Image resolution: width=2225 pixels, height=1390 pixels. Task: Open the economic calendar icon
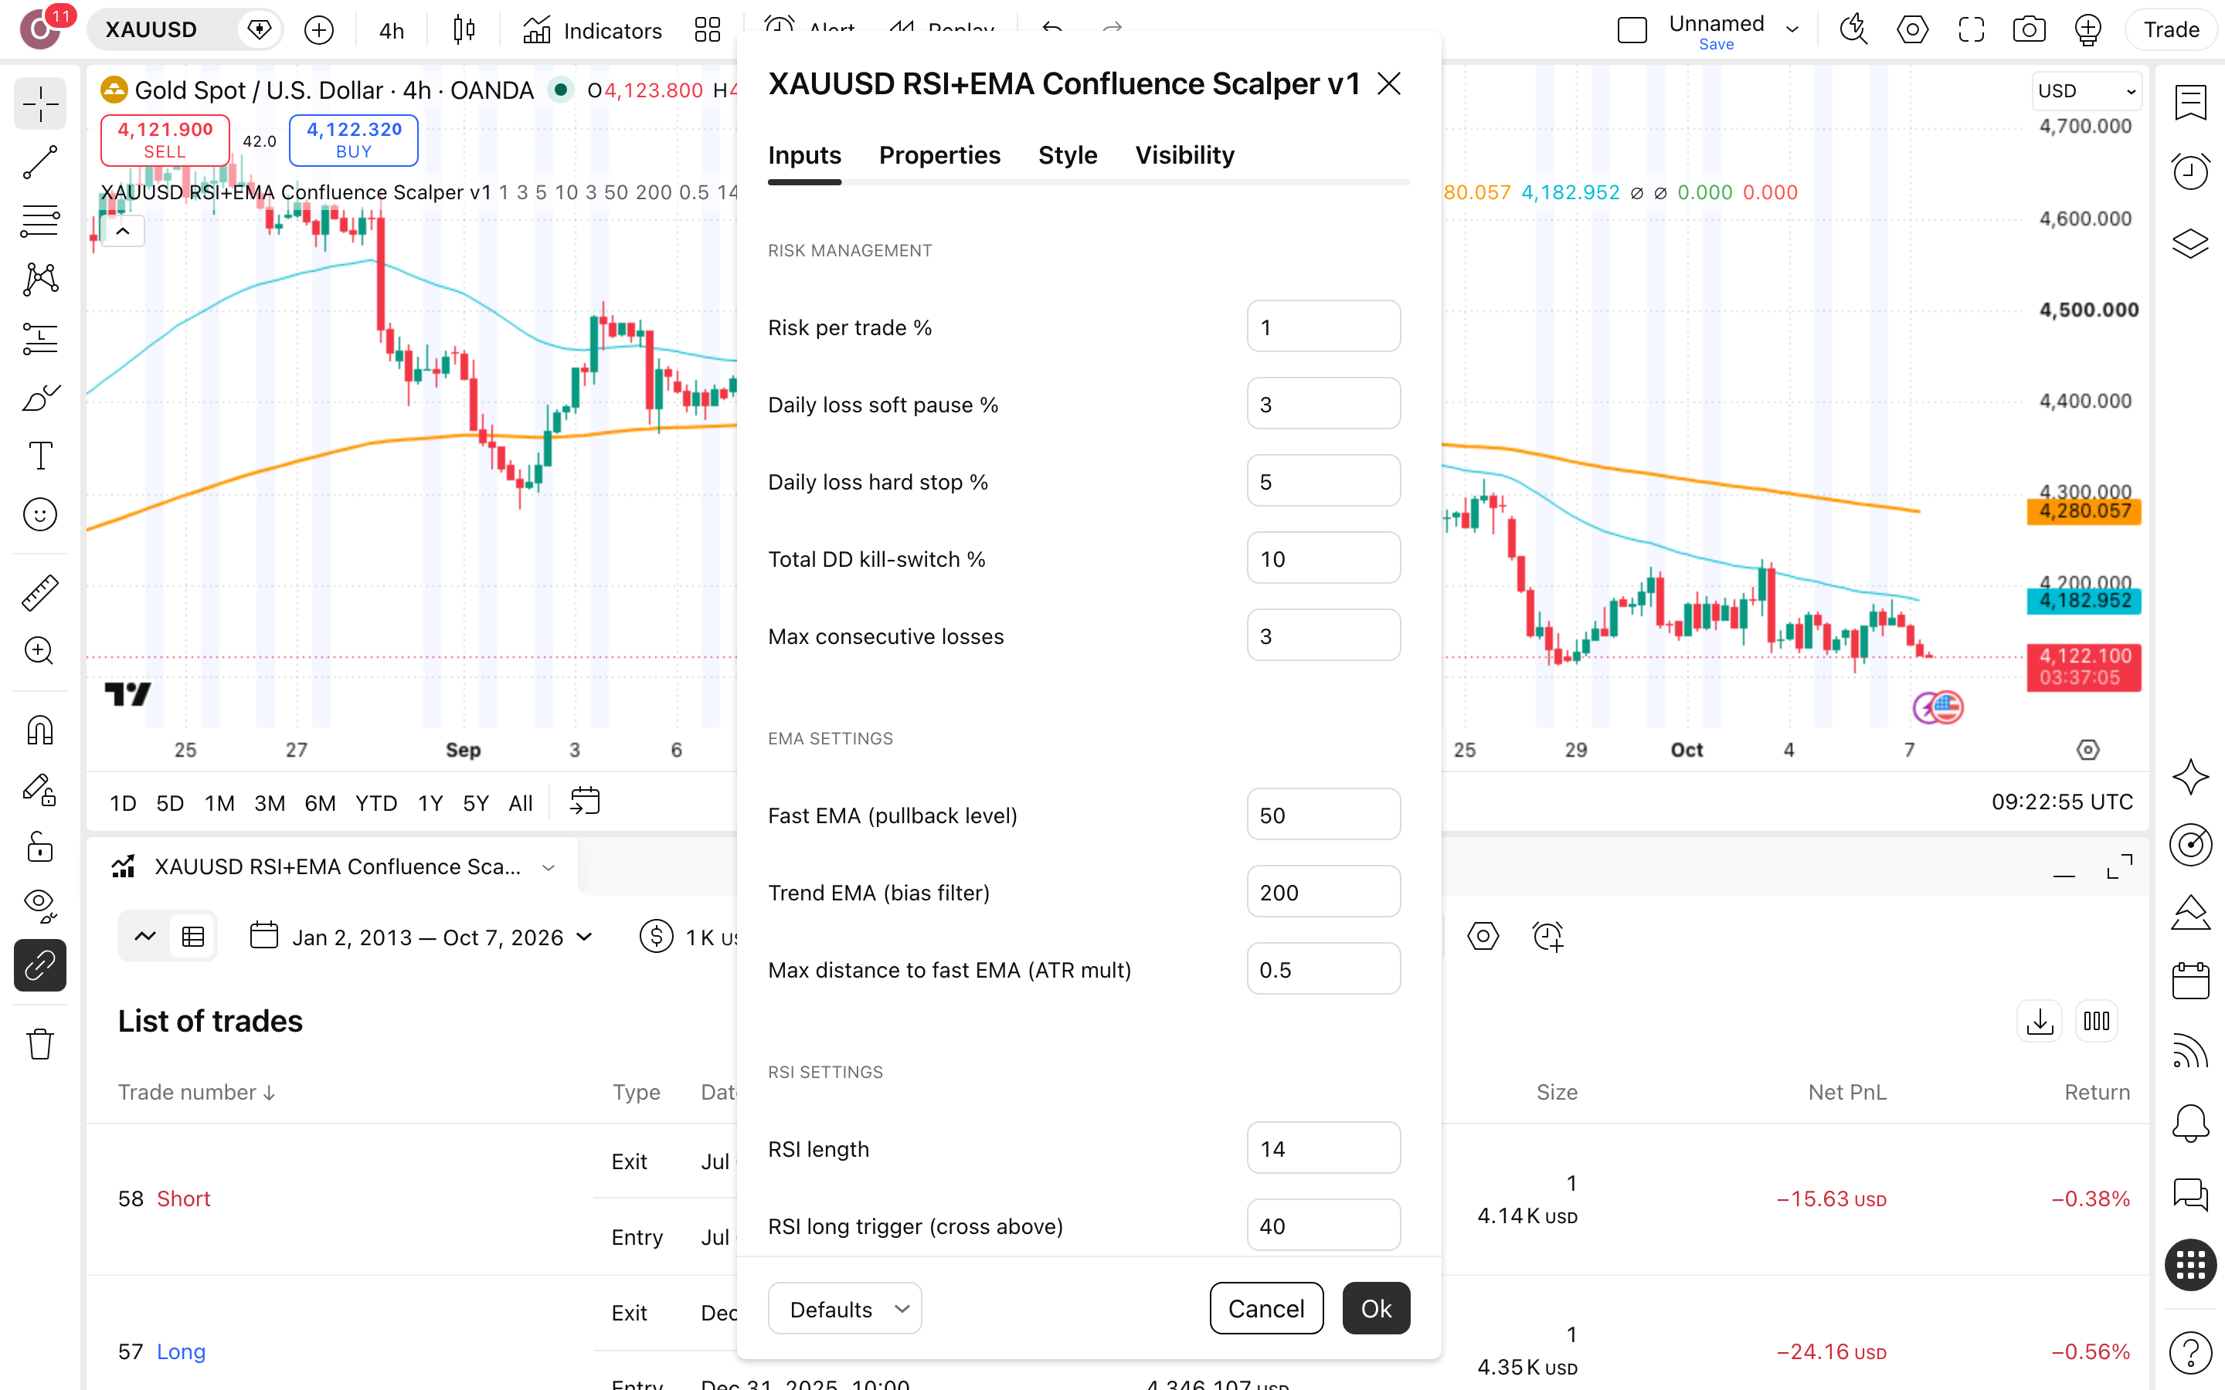(2191, 981)
